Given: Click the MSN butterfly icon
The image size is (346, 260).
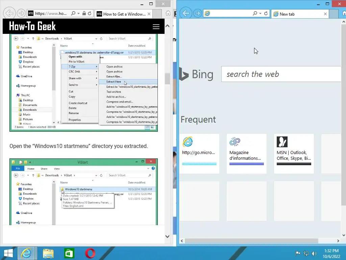Looking at the screenshot, I should point(282,142).
